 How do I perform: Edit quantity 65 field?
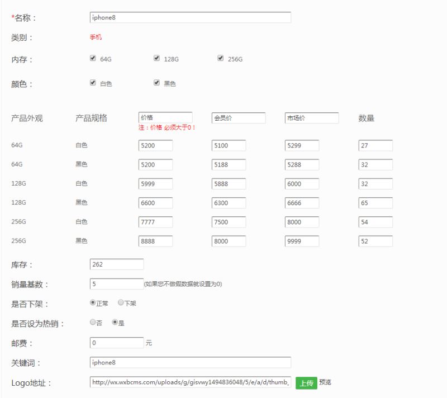click(x=375, y=203)
